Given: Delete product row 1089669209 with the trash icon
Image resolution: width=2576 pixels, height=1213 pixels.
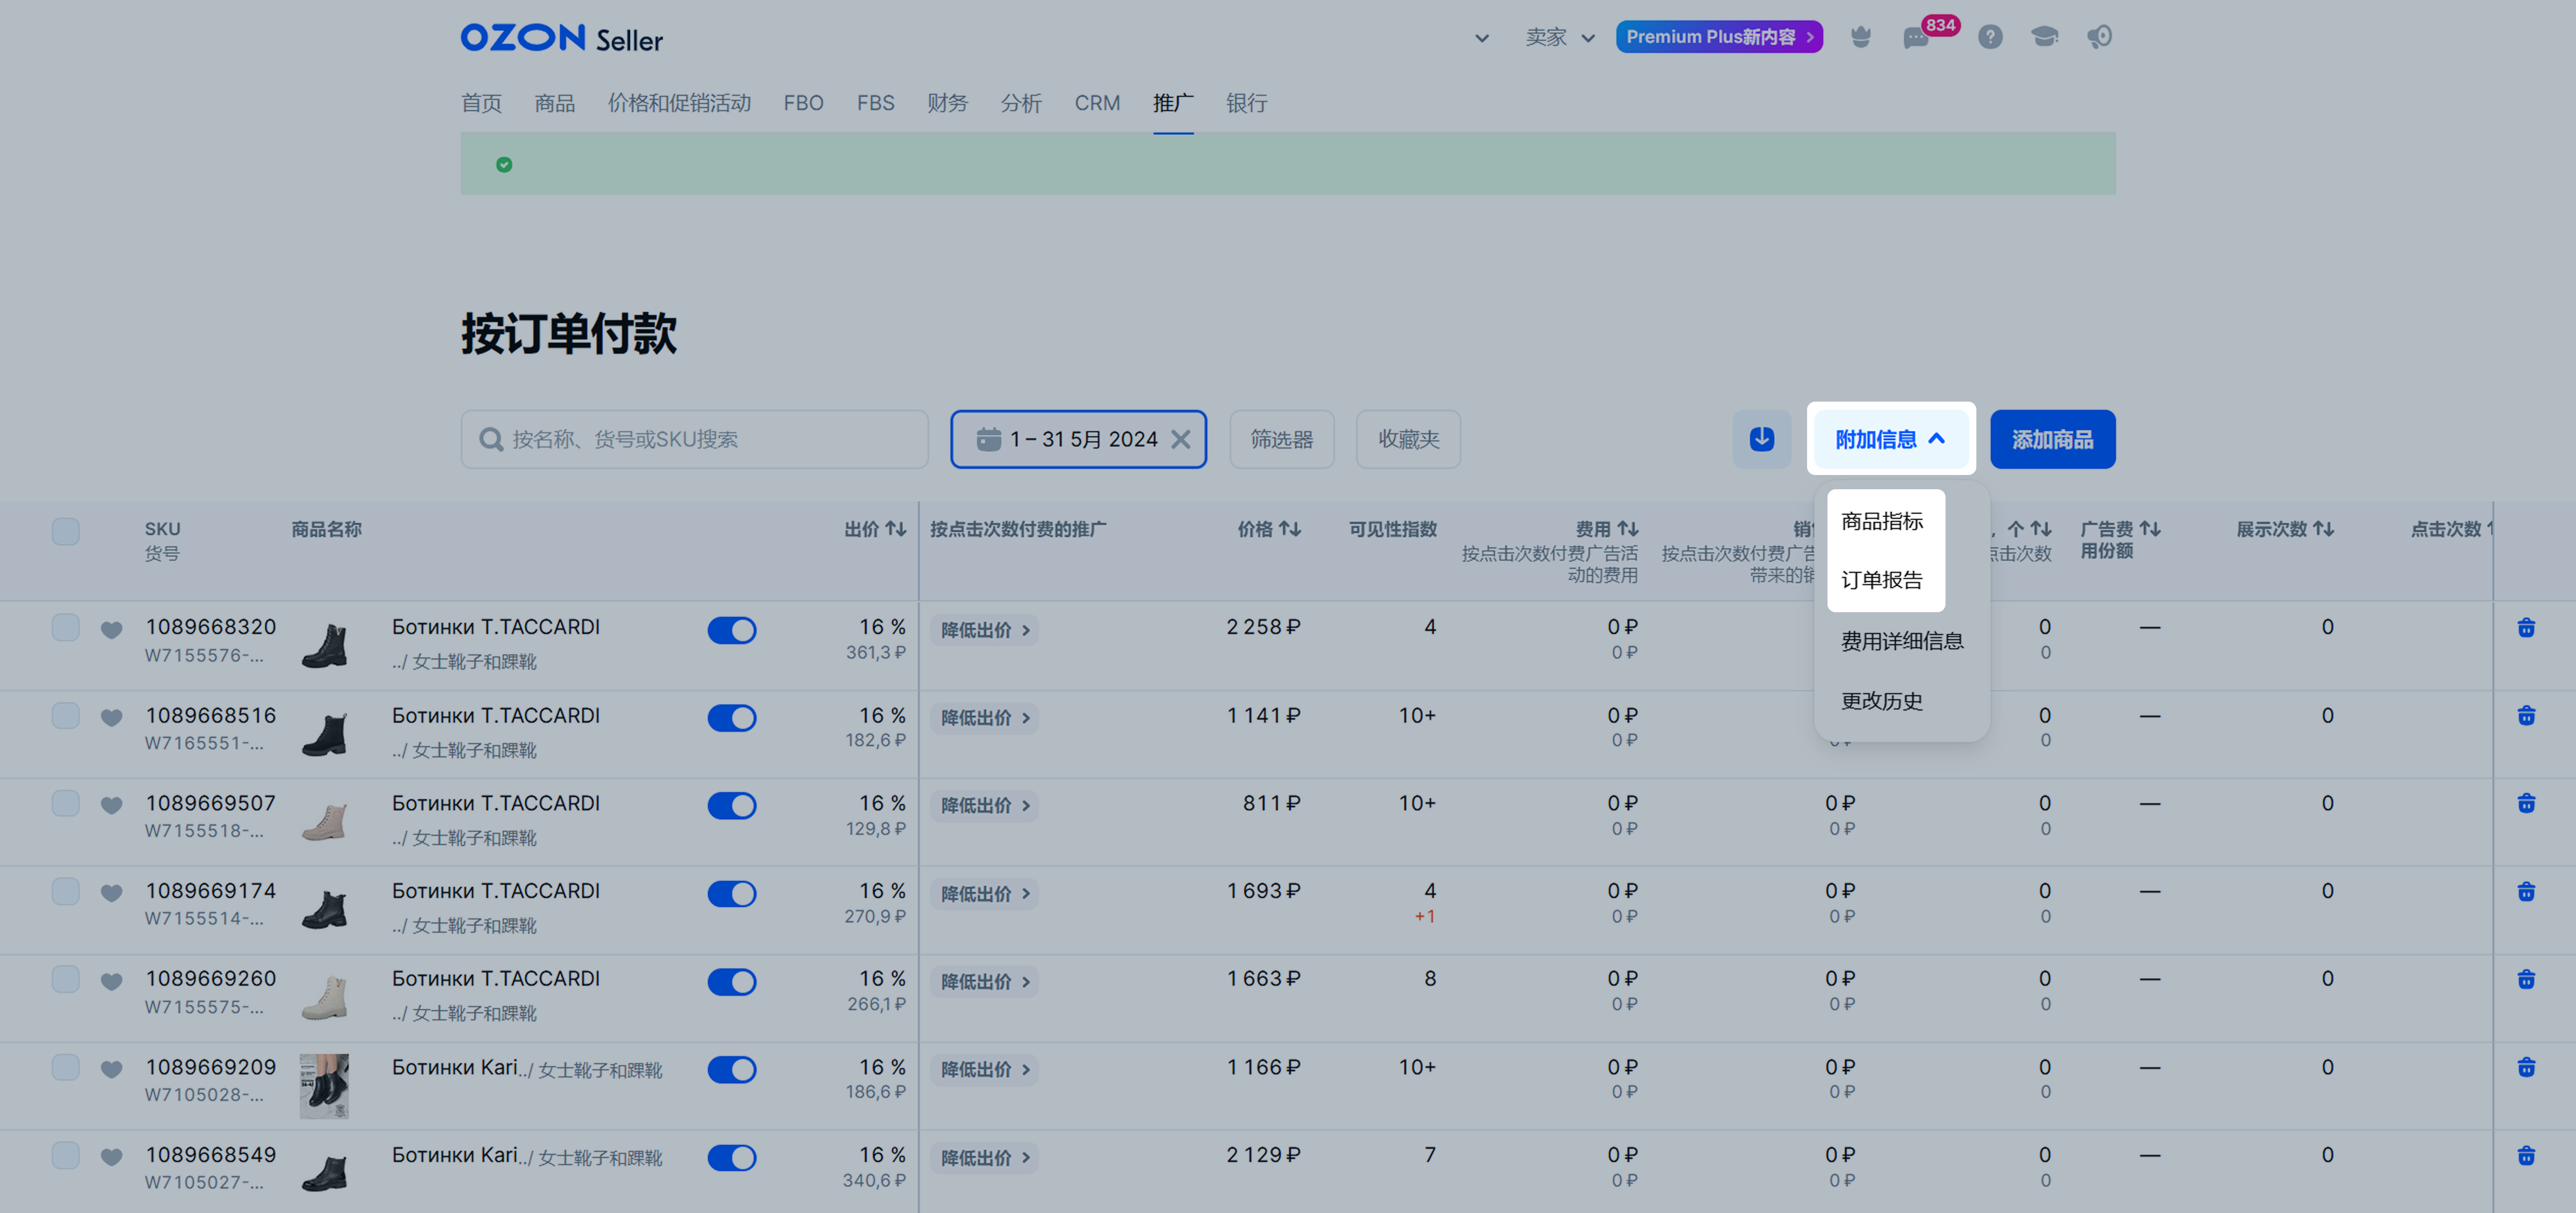Looking at the screenshot, I should (2525, 1067).
